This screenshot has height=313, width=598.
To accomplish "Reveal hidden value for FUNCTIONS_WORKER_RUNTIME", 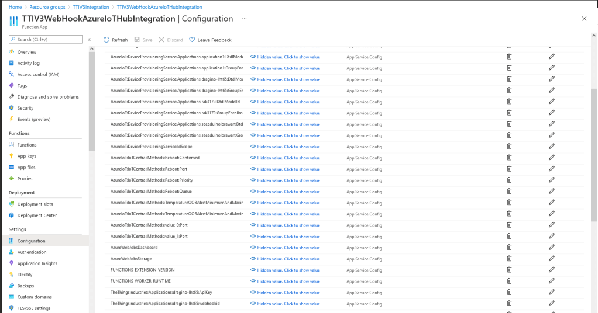I will (285, 281).
